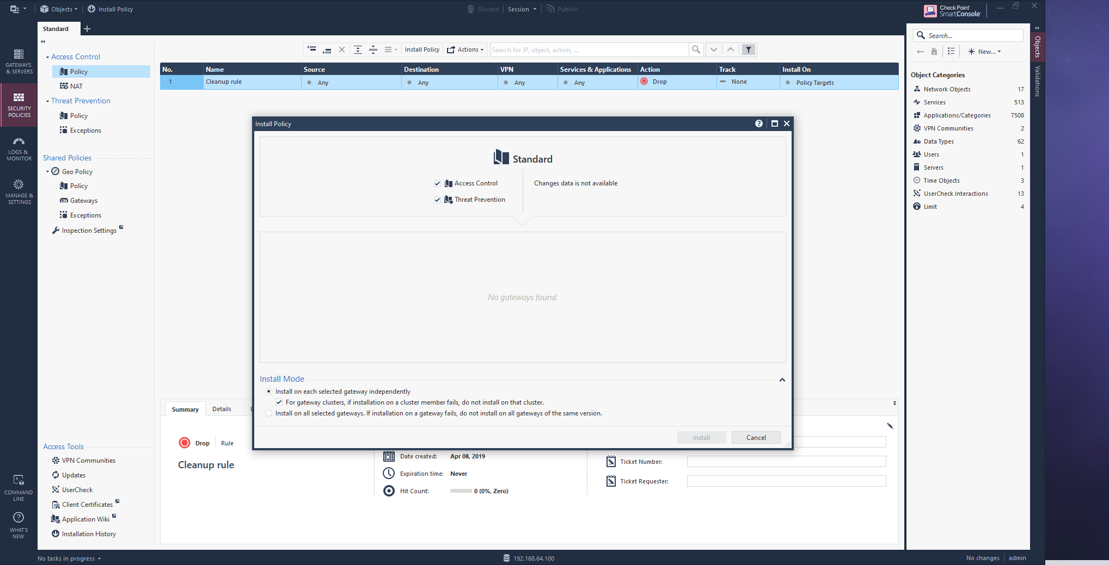Open Installation History link
The width and height of the screenshot is (1109, 565).
pyautogui.click(x=89, y=534)
